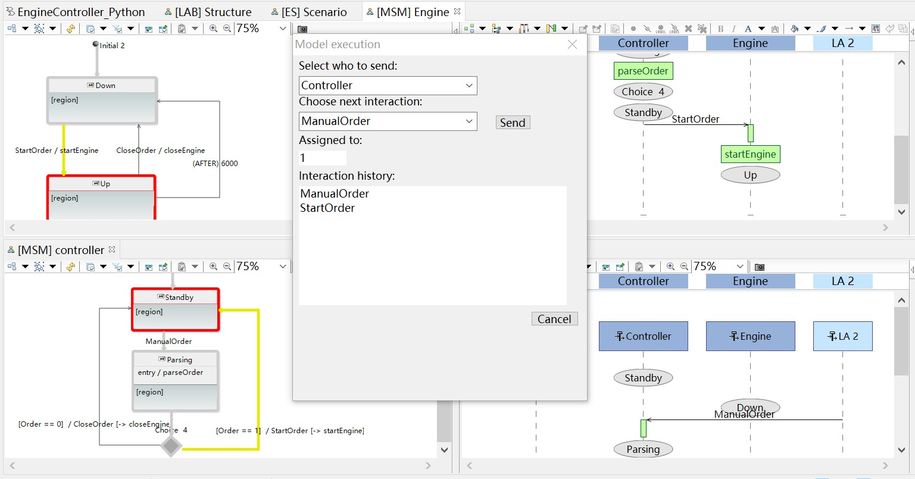Click font color A icon in scenario toolbar

748,29
